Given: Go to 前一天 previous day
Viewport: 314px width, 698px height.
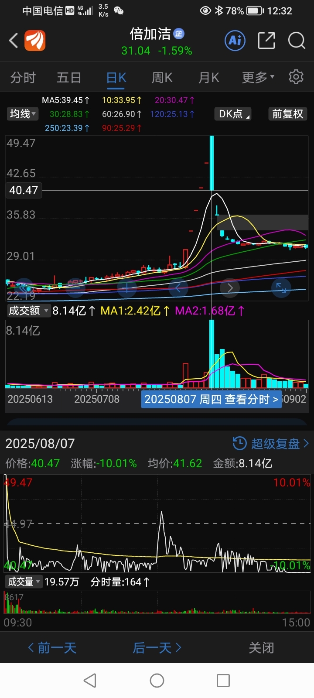Looking at the screenshot, I should click(x=52, y=648).
